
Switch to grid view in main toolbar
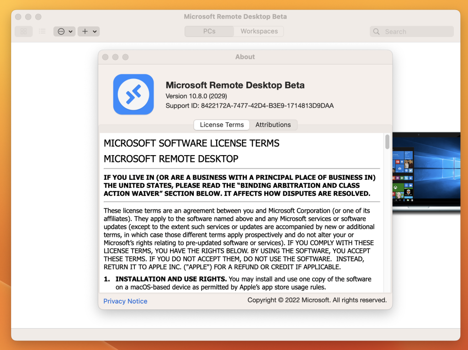pos(24,31)
